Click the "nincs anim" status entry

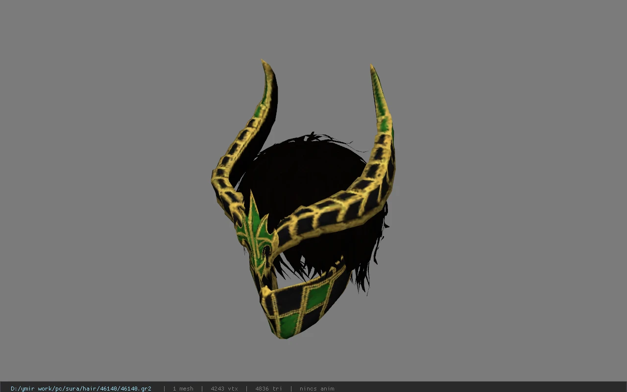click(x=317, y=389)
